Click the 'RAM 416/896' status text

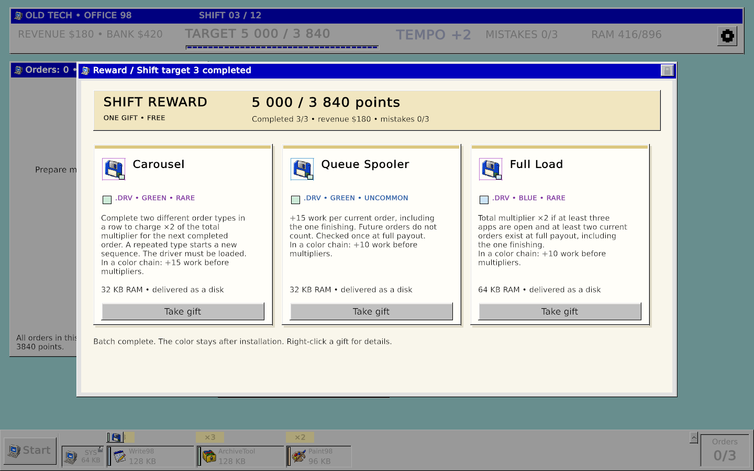coord(626,35)
